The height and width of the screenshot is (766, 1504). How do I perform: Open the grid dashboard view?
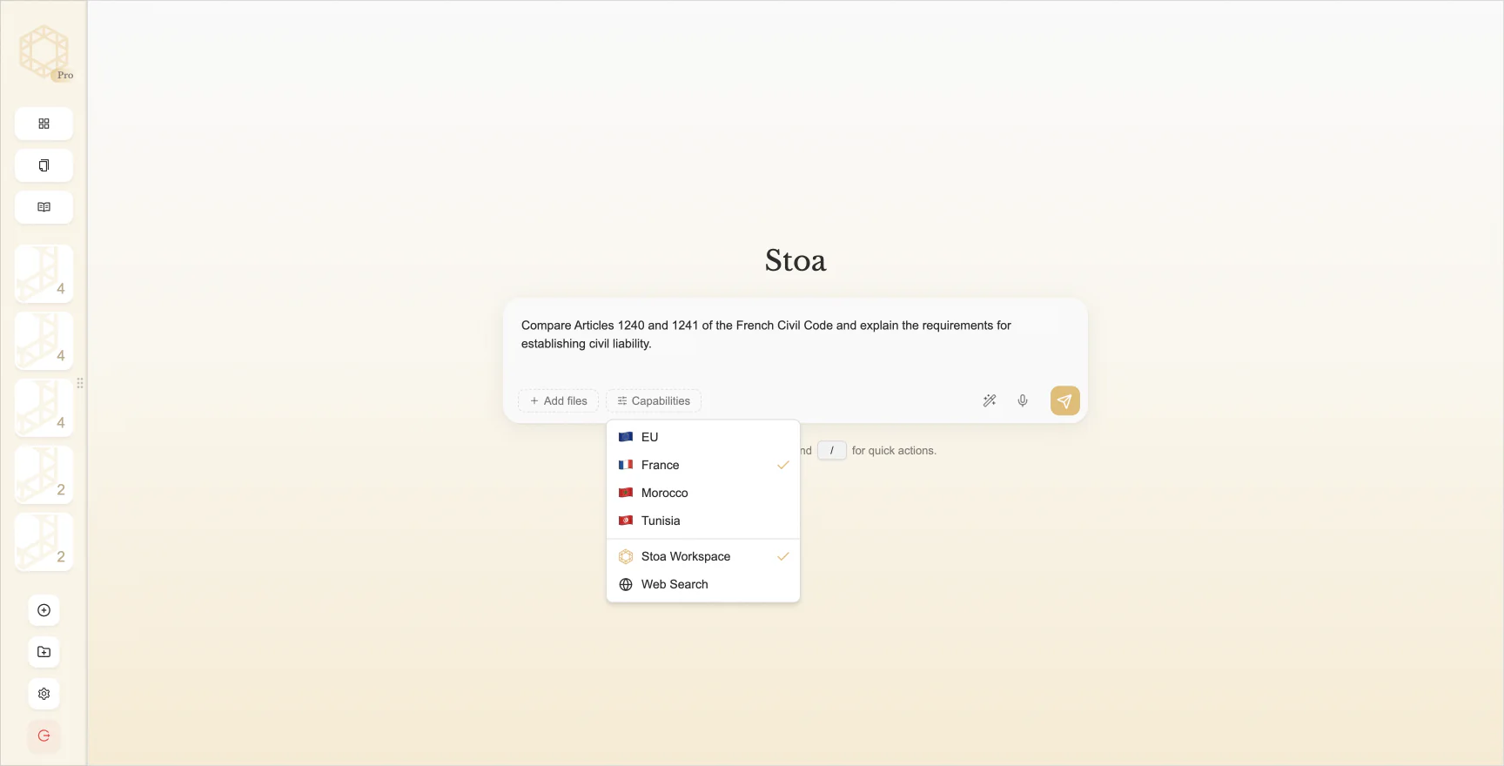click(44, 124)
